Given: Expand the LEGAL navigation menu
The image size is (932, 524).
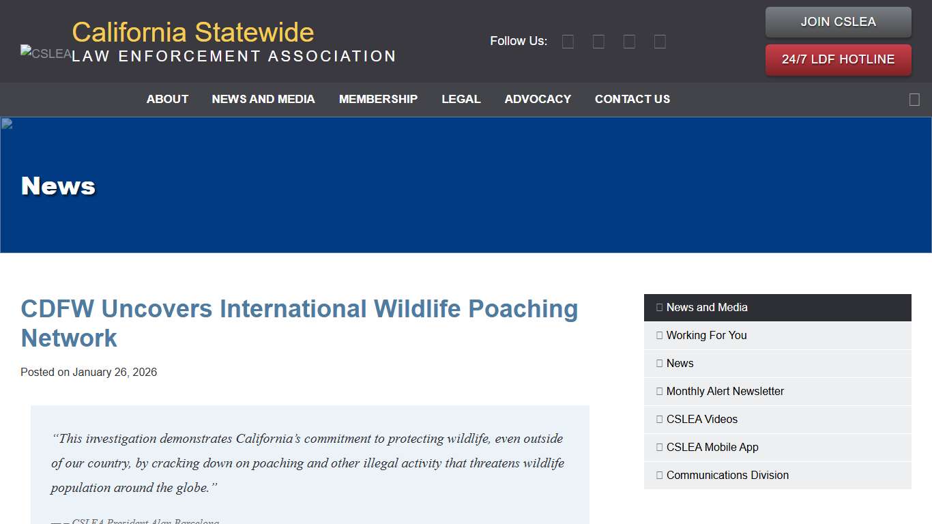Looking at the screenshot, I should [x=461, y=99].
